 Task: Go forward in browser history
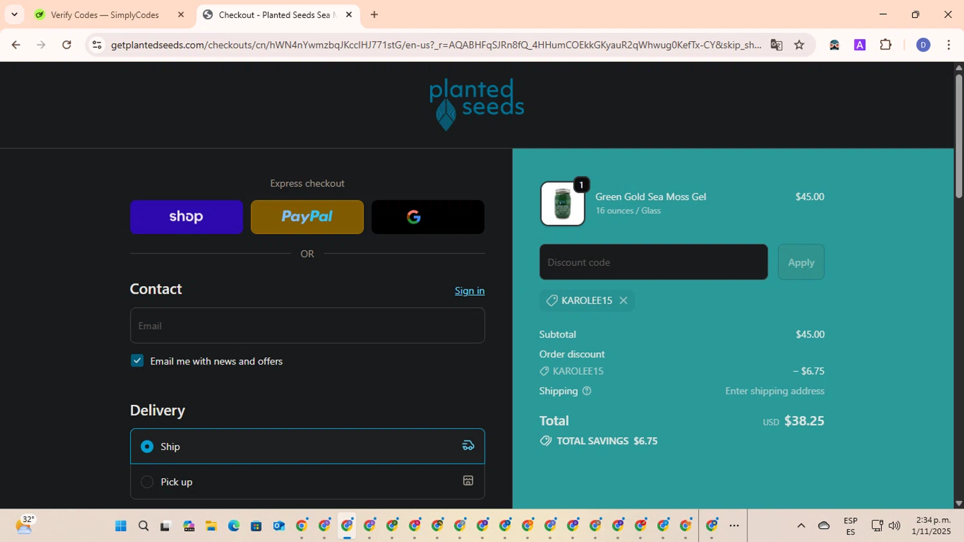click(x=41, y=45)
